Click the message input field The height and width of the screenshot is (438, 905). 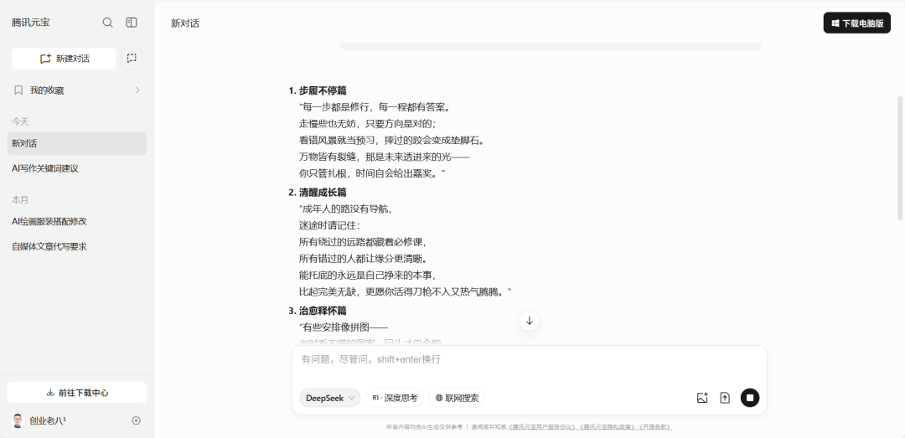click(528, 360)
